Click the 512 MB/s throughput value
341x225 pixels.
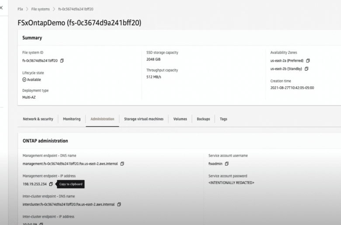pos(154,77)
